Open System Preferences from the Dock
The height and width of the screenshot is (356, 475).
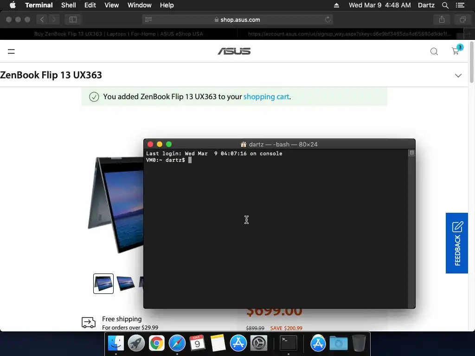[259, 343]
